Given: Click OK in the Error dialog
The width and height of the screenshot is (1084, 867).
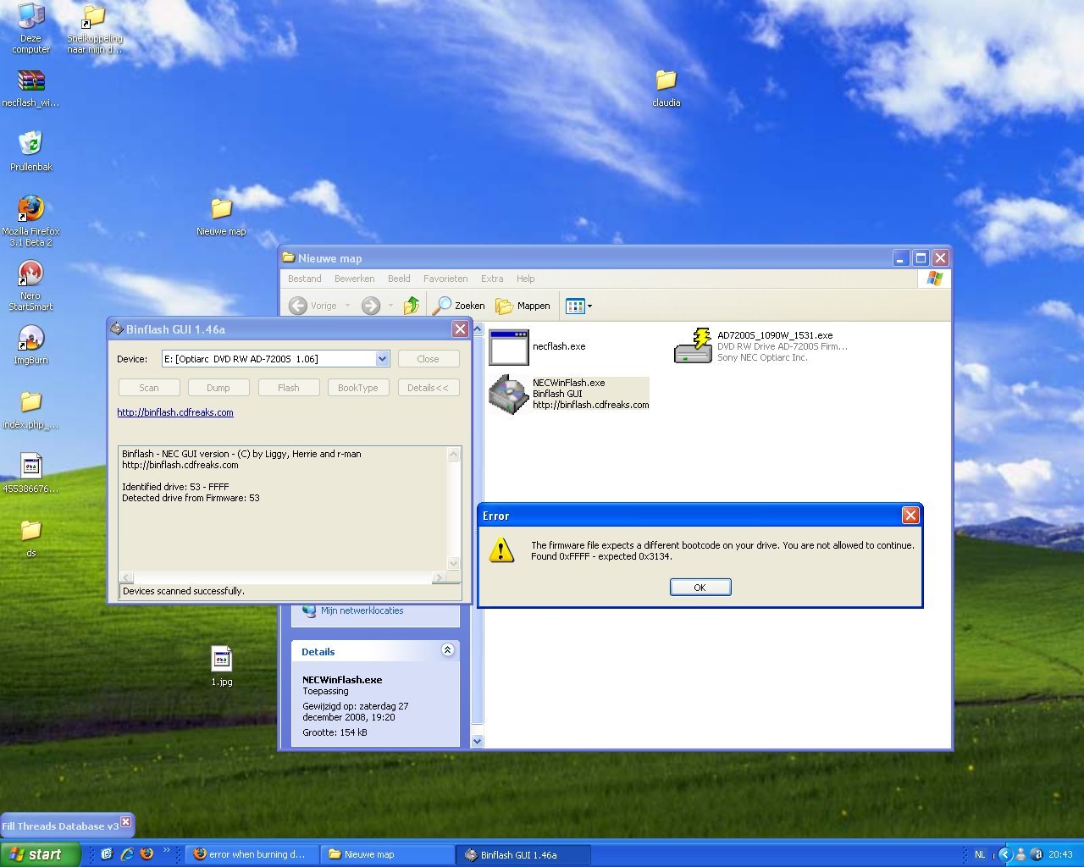Looking at the screenshot, I should pyautogui.click(x=700, y=588).
